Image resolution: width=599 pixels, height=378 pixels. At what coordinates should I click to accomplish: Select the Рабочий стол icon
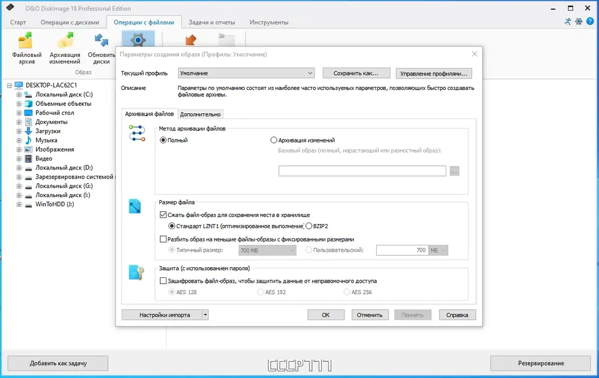click(x=28, y=113)
